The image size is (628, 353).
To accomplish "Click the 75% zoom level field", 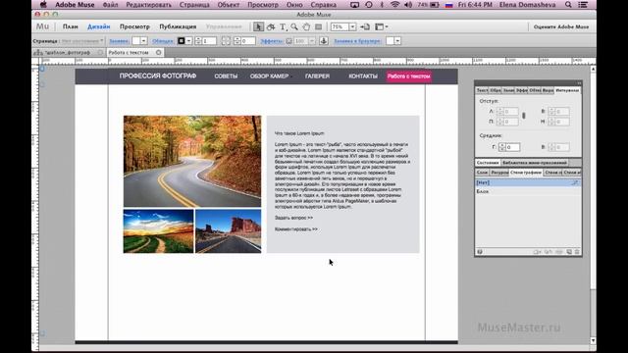I will (x=340, y=26).
